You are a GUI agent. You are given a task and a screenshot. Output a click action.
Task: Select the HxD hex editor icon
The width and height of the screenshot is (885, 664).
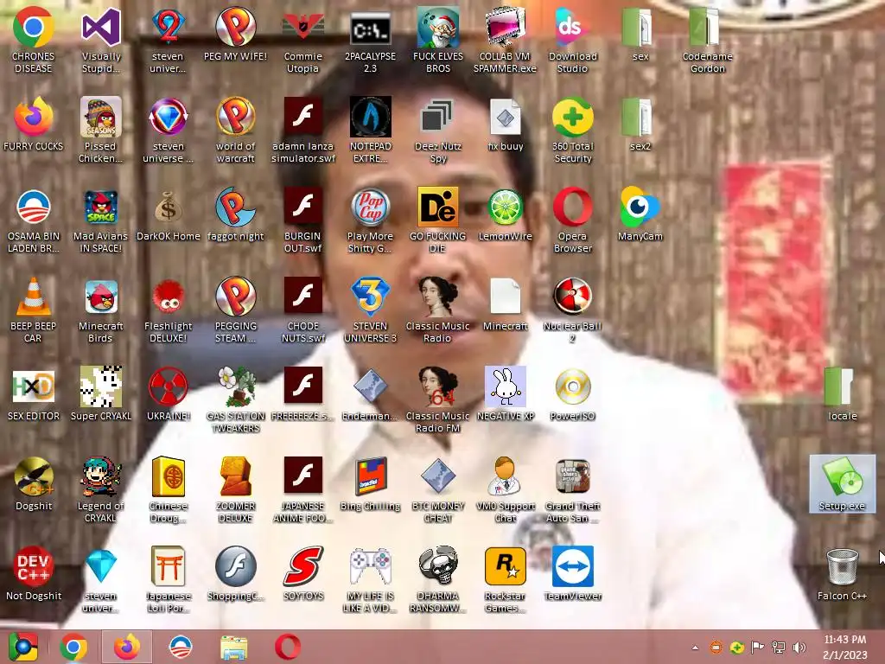[x=34, y=393]
